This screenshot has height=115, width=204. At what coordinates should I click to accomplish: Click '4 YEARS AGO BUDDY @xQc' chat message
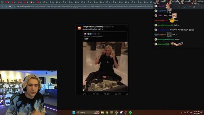(182, 30)
